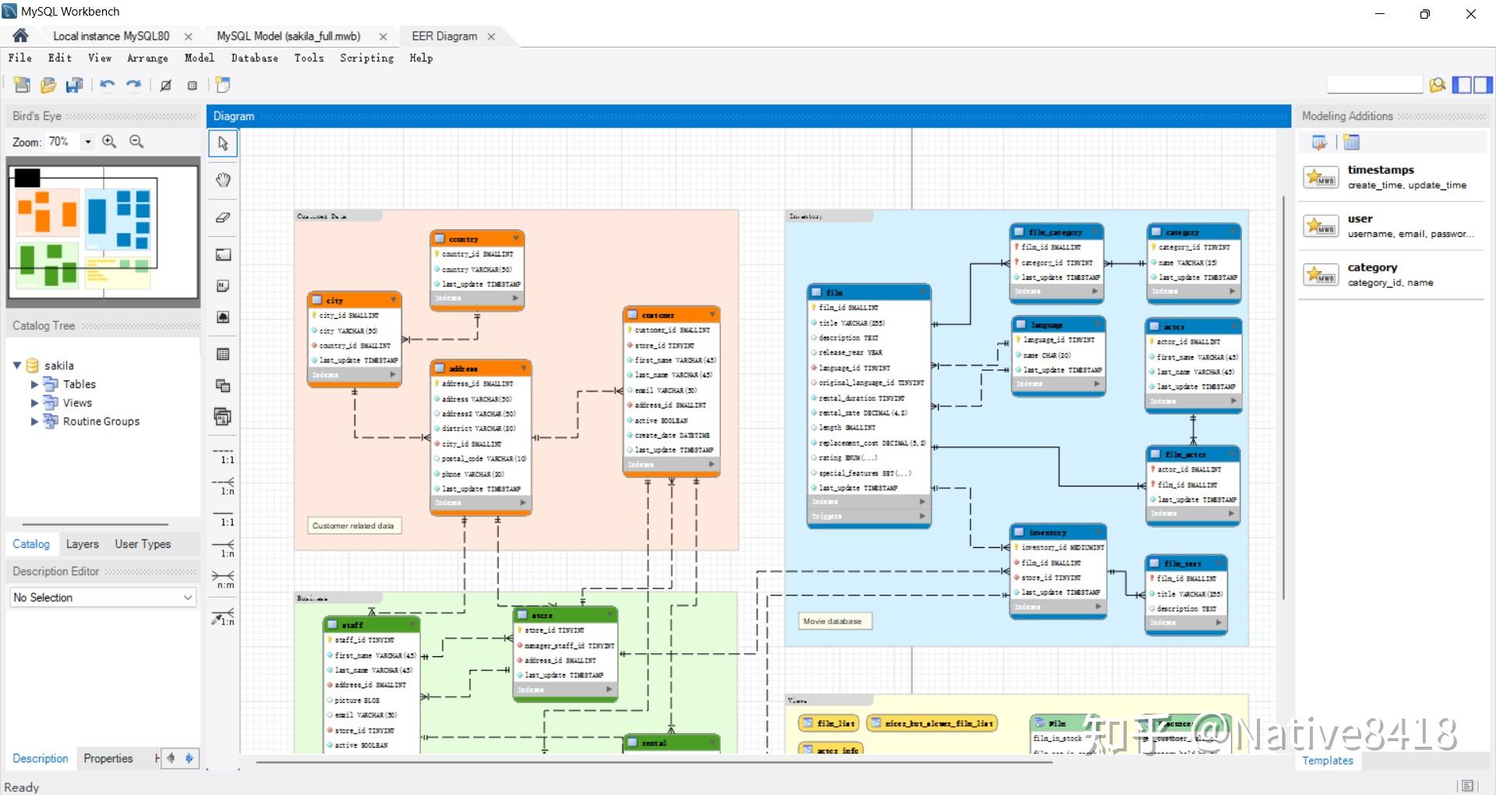1496x795 pixels.
Task: Open the Zoom percentage dropdown
Action: [x=86, y=142]
